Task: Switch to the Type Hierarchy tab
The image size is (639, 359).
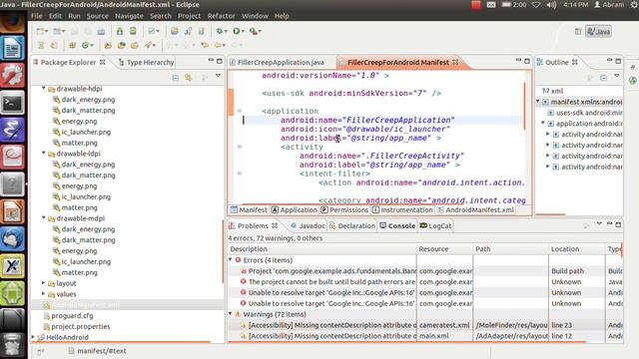Action: [147, 62]
